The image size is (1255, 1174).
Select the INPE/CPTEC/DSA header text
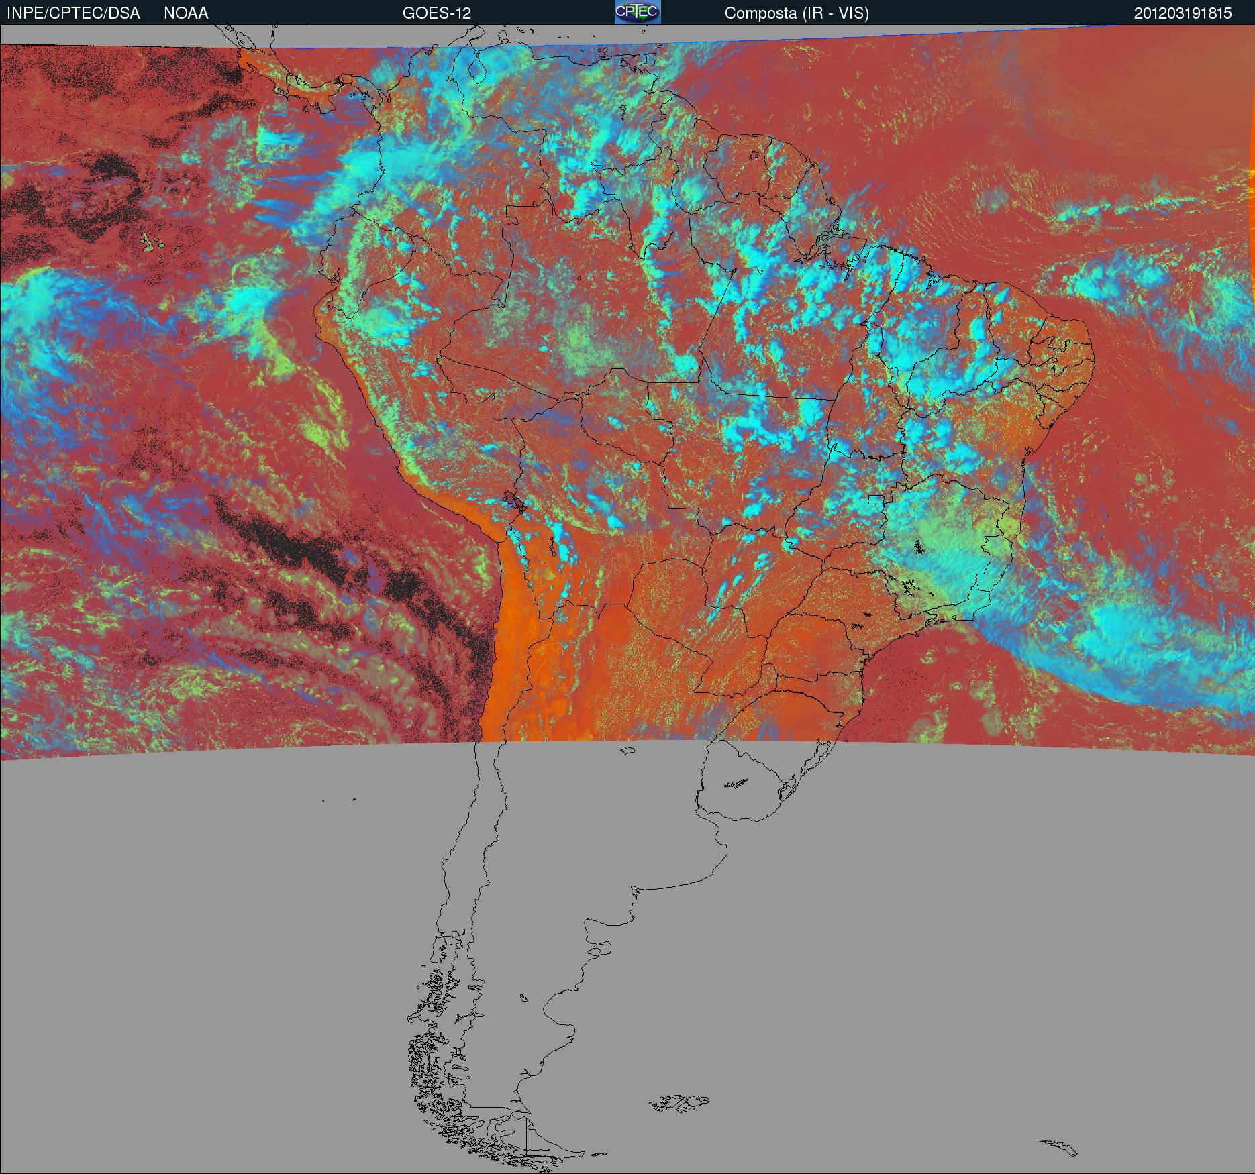point(73,13)
